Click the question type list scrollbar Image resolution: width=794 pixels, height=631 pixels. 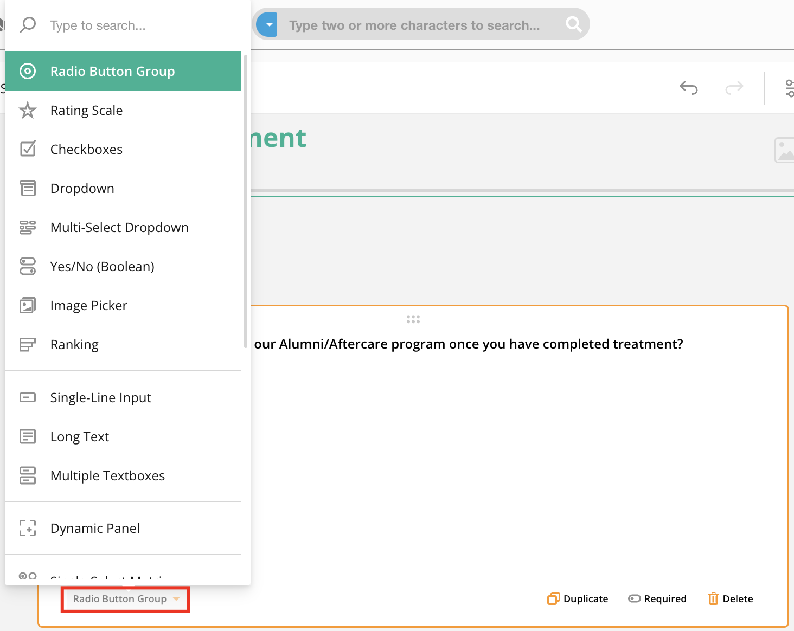coord(246,201)
